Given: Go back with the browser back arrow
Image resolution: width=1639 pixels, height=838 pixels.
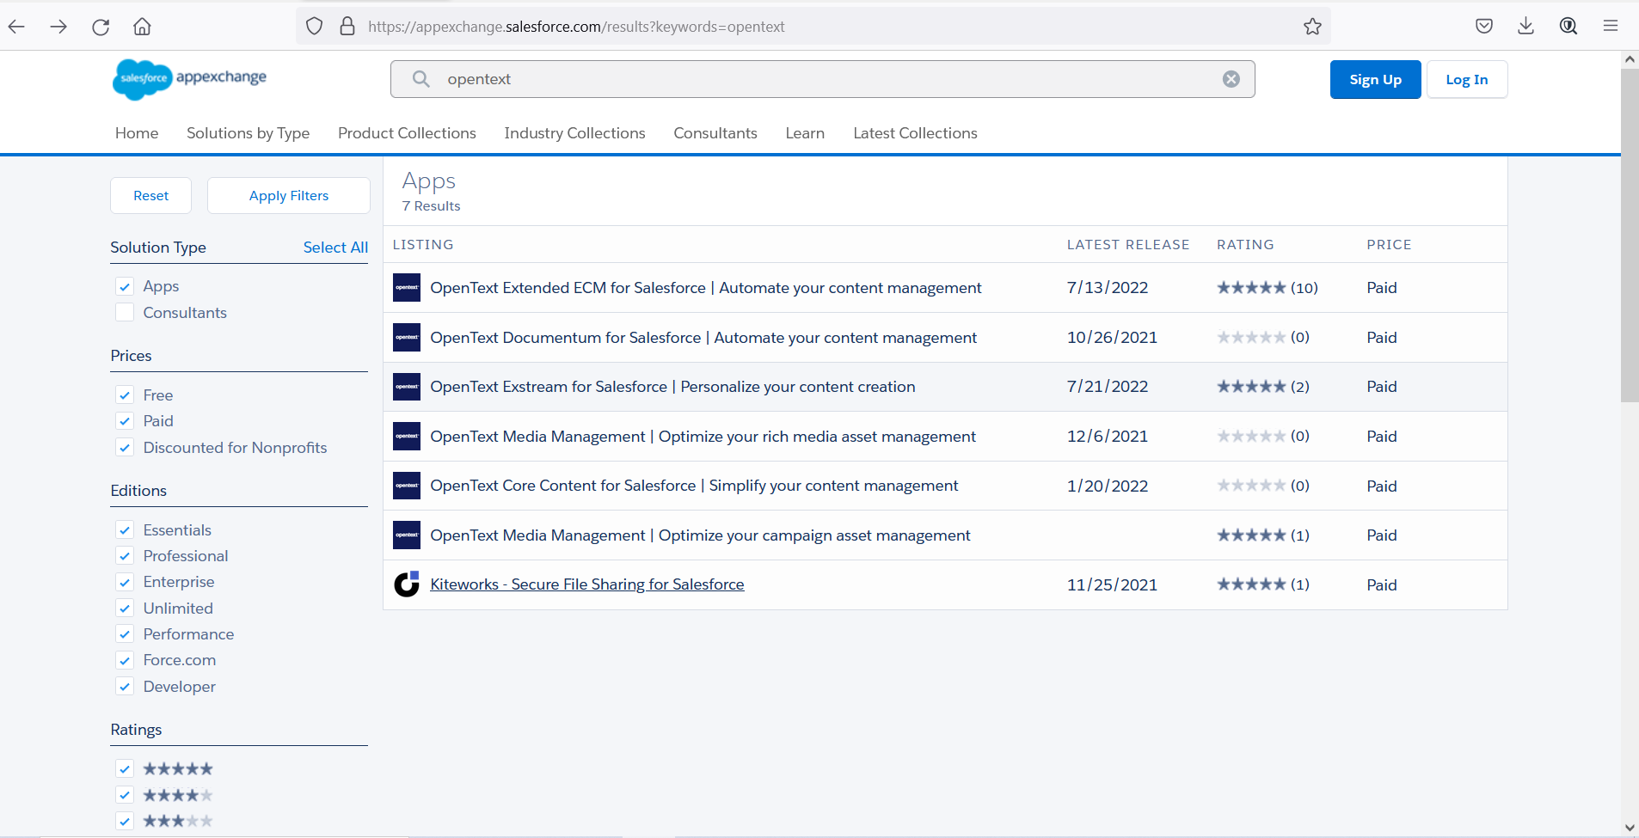Looking at the screenshot, I should [16, 27].
